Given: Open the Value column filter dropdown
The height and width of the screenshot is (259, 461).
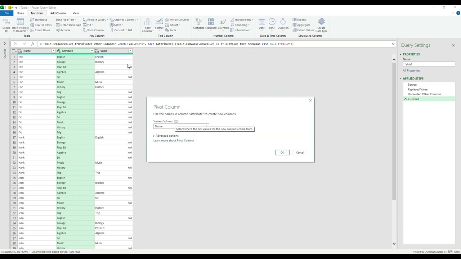Looking at the screenshot, I should [x=130, y=51].
